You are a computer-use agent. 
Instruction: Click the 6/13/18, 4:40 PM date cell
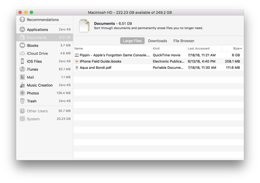(202, 61)
